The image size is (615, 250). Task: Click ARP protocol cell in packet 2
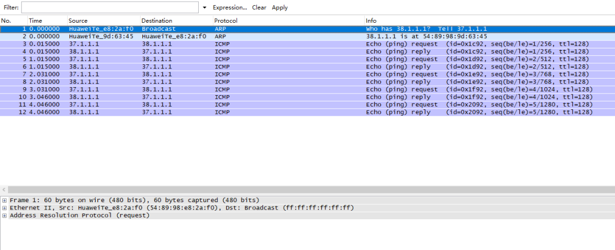pyautogui.click(x=220, y=36)
